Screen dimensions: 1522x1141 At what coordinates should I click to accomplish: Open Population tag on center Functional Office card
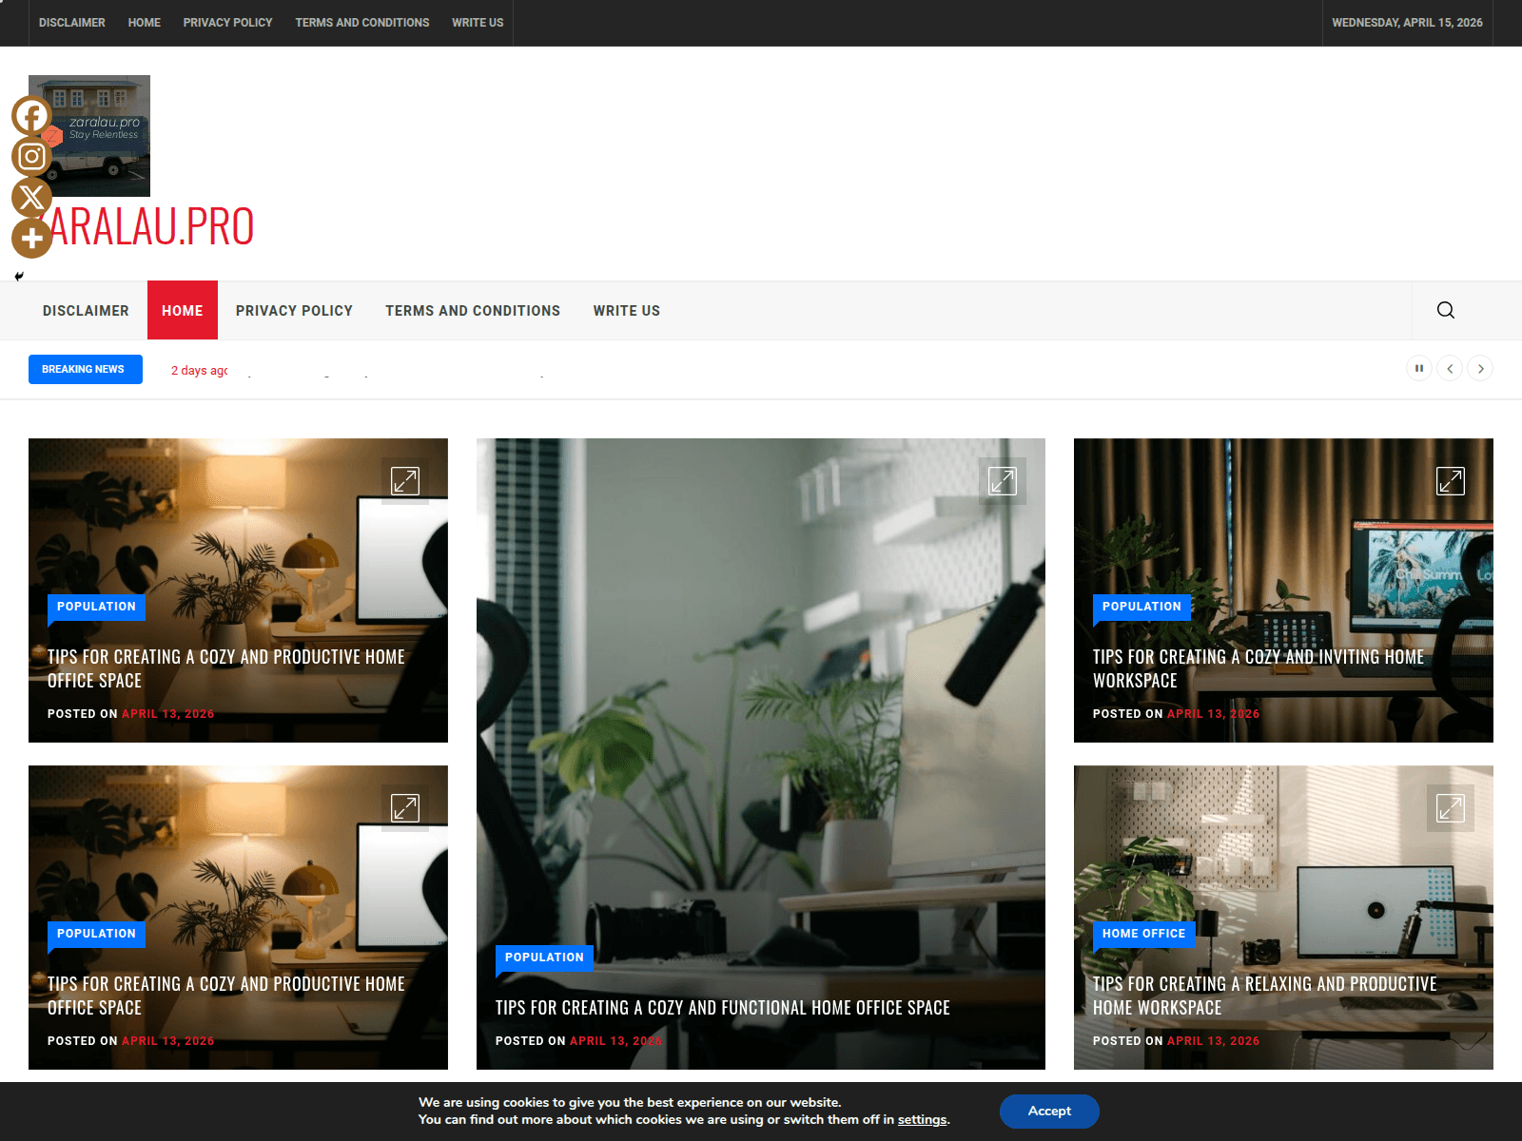[544, 957]
